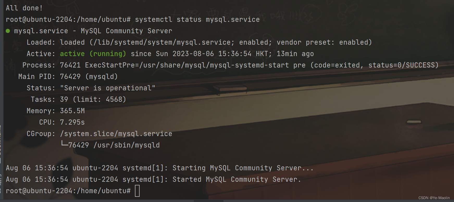
Task: Click the 'ExecStartPre=/usr/share/mysql/mysql-systemd-start pre' text
Action: point(195,65)
